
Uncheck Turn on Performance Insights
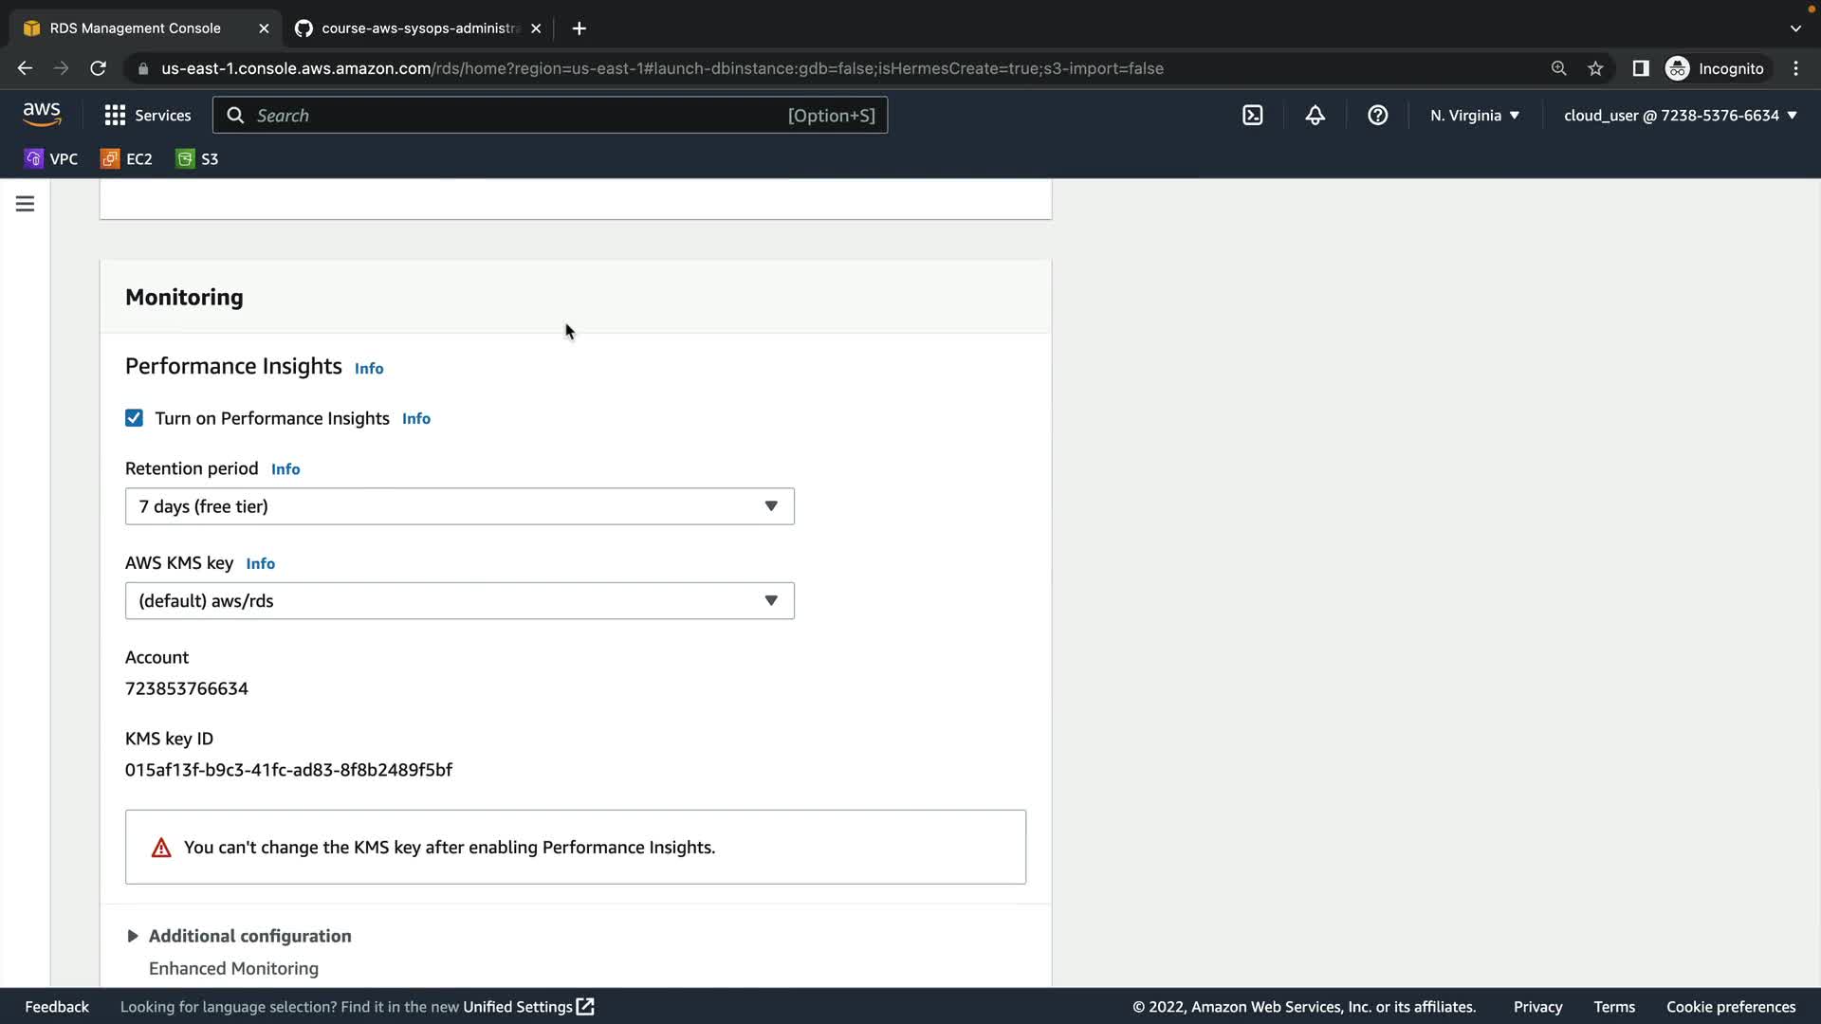(134, 418)
